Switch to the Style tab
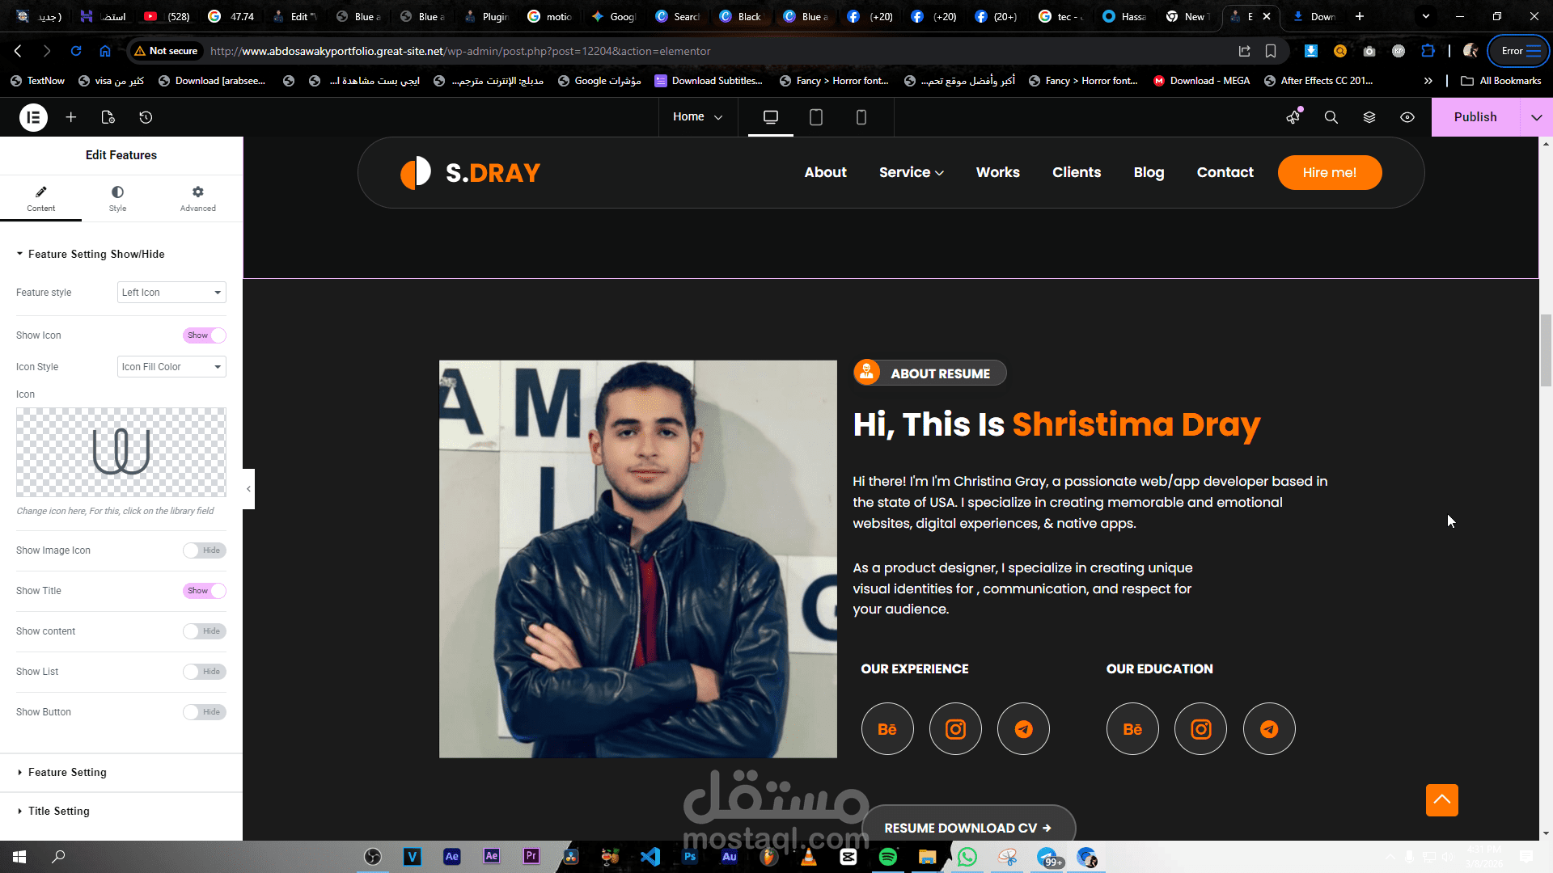Viewport: 1553px width, 873px height. click(x=117, y=198)
